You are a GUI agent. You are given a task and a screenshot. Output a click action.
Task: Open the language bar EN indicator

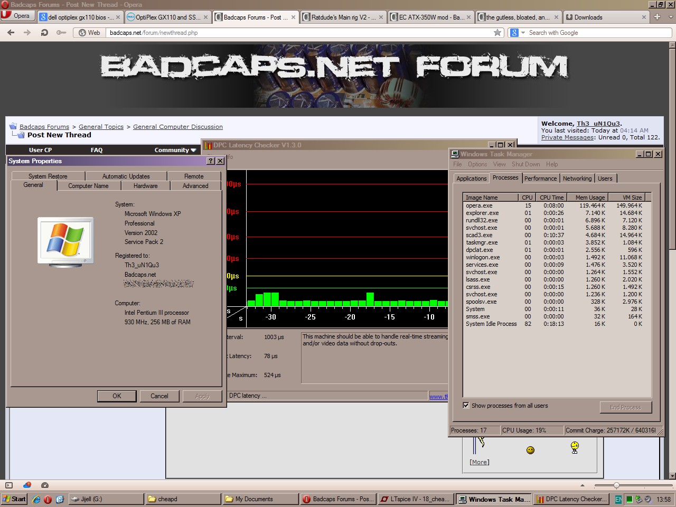618,499
